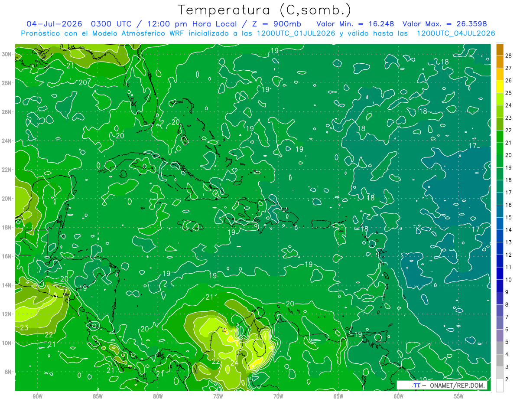520x402 pixels.
Task: Click legend swatch between 26 and 27
Action: click(x=500, y=74)
